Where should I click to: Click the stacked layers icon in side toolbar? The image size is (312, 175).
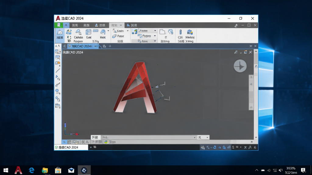58,106
